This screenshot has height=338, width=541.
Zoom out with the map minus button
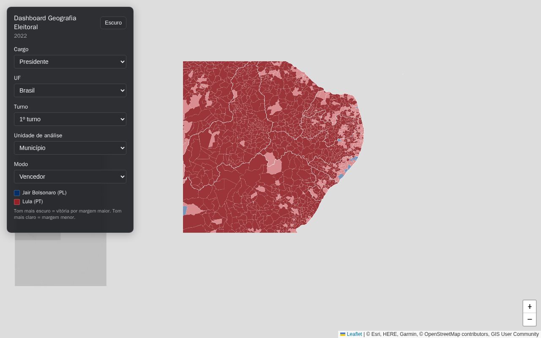pyautogui.click(x=530, y=319)
